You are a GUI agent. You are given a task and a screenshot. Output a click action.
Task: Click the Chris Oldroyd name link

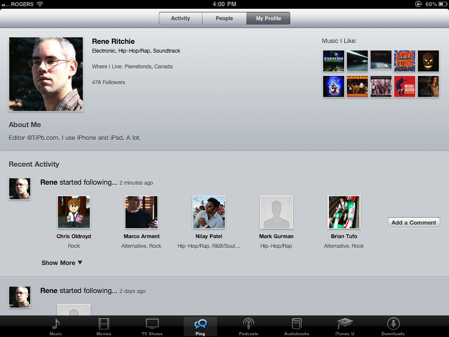(74, 237)
